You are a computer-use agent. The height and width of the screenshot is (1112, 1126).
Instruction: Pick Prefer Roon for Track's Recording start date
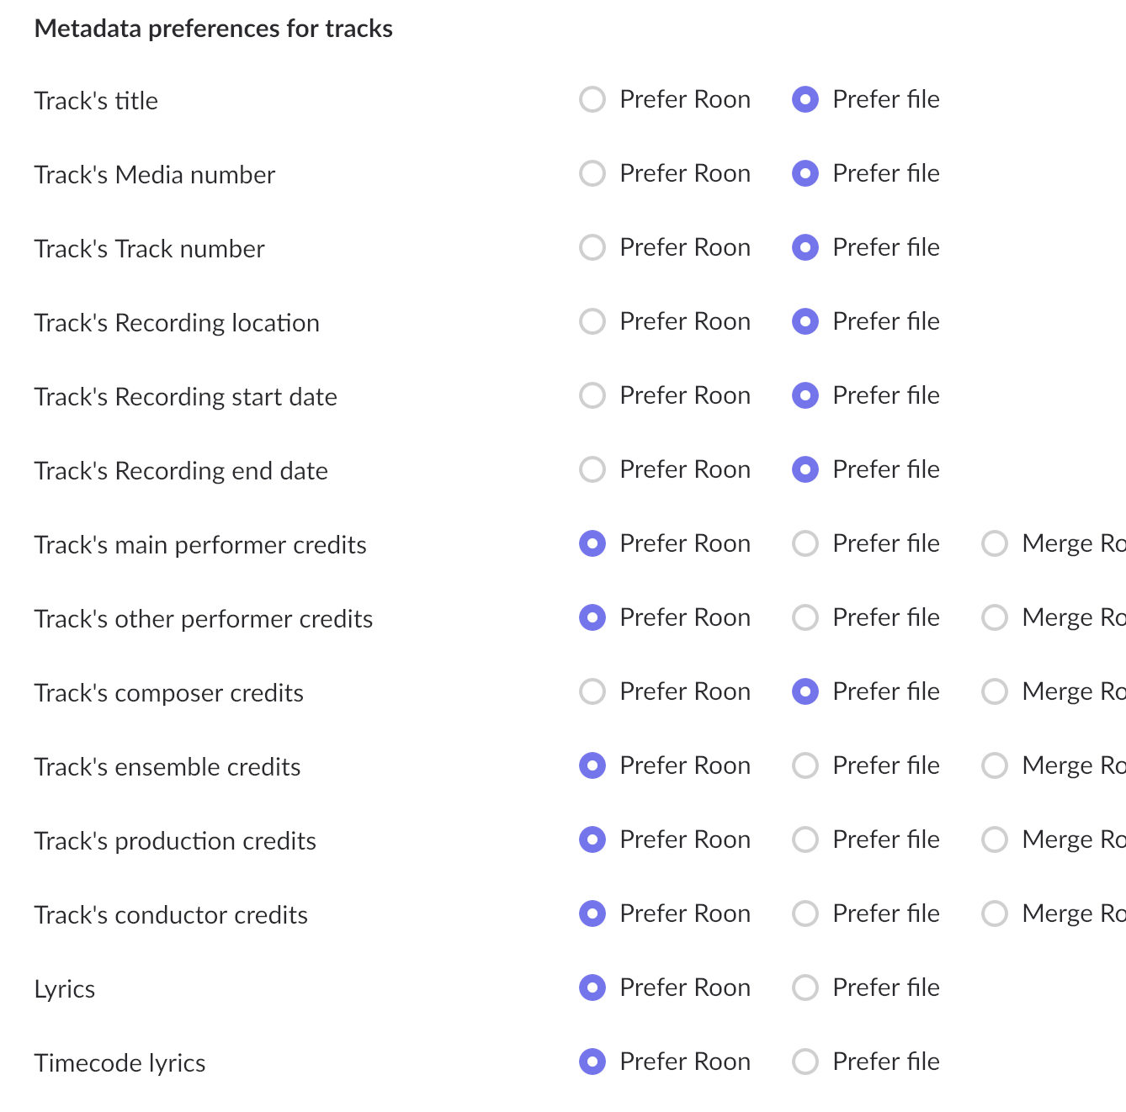592,395
